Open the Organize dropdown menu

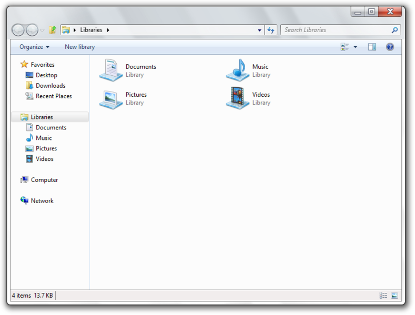click(x=34, y=47)
